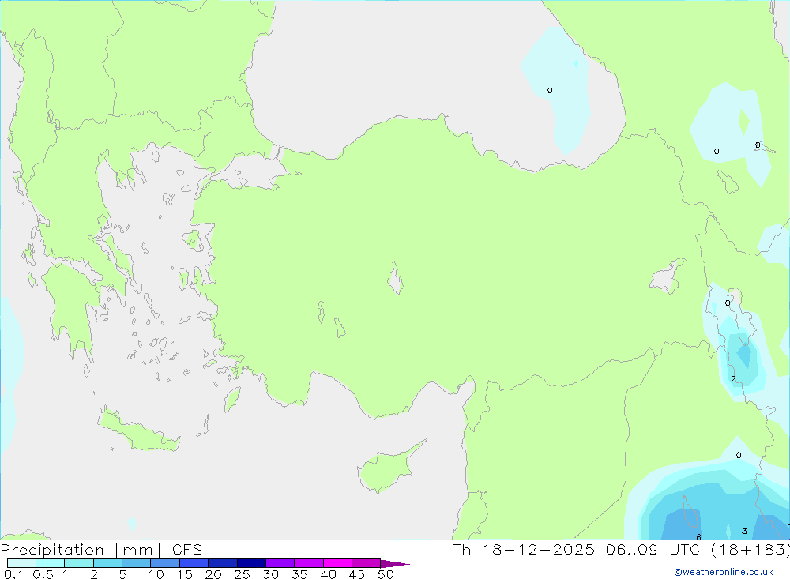Image resolution: width=790 pixels, height=579 pixels.
Task: Click the navy swatch between 25 and 30
Action: tap(251, 563)
